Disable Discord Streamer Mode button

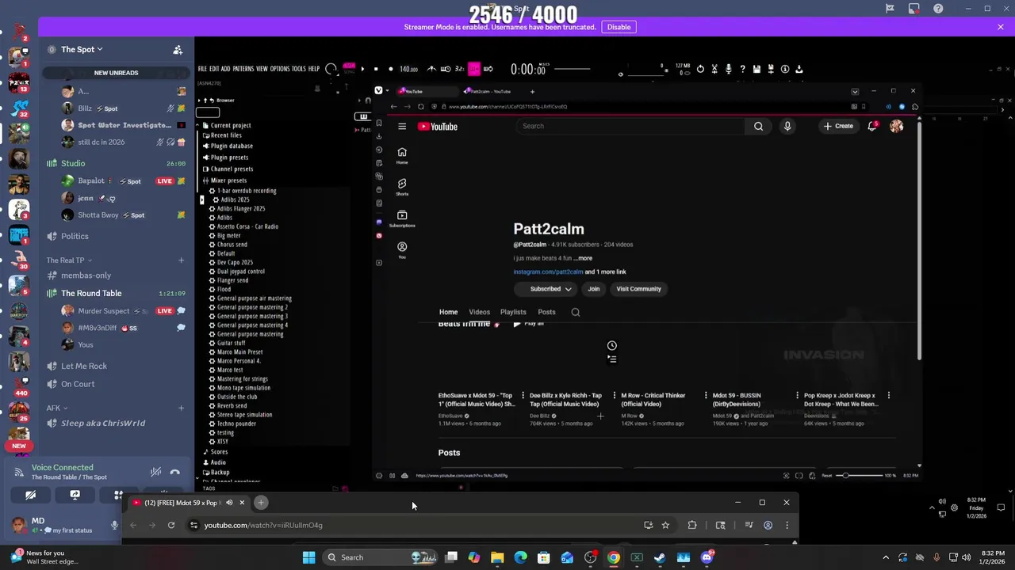[x=619, y=27]
